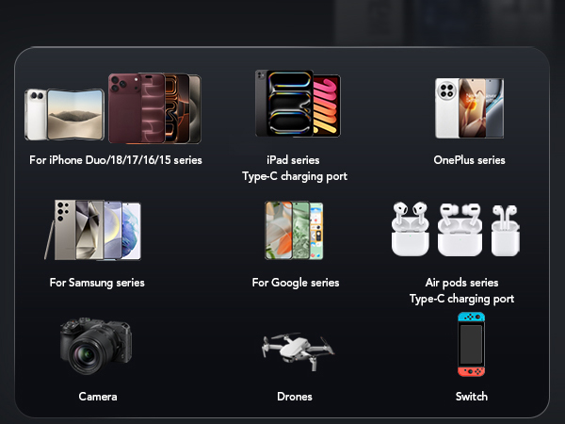565x424 pixels.
Task: Click the gray drone image
Action: tap(298, 351)
